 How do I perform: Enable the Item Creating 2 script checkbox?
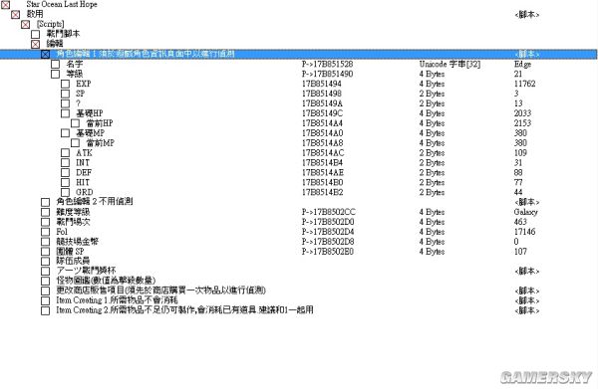pos(46,310)
